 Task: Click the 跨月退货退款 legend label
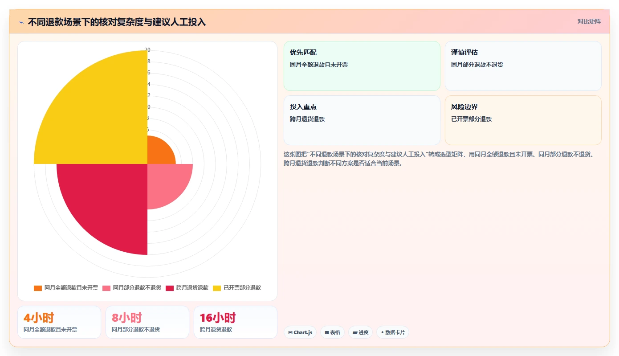point(192,288)
